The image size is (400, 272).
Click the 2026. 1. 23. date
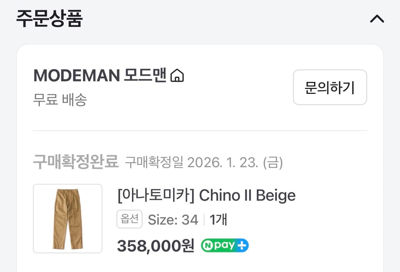222,163
